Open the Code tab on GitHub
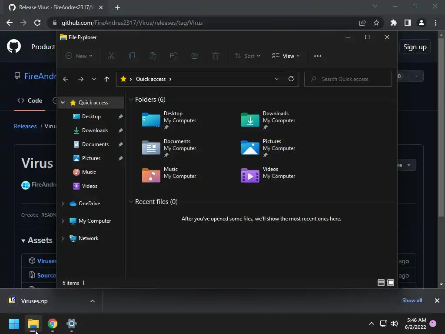The width and height of the screenshot is (445, 334). [30, 100]
